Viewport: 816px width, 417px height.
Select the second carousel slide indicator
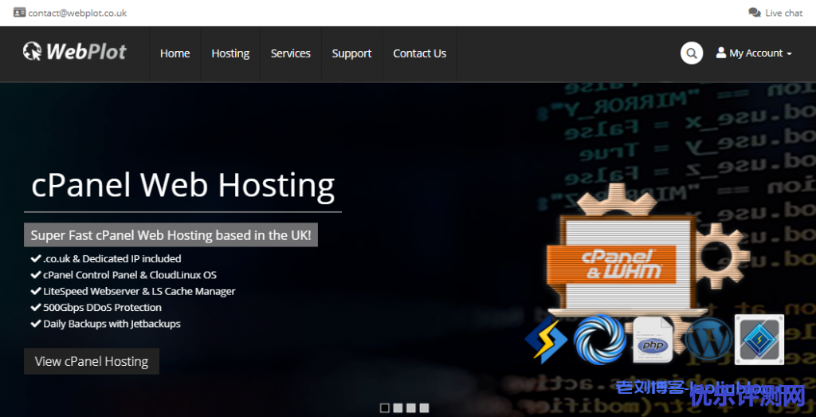[398, 408]
